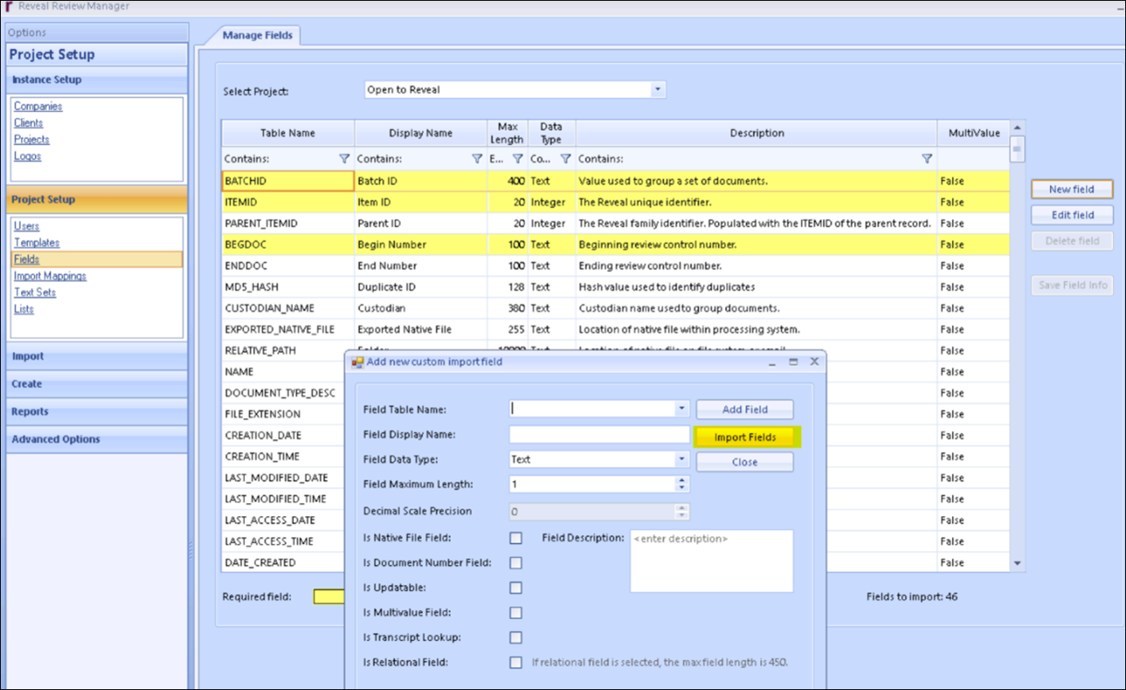Click the Edit field button
This screenshot has width=1126, height=690.
[1071, 215]
